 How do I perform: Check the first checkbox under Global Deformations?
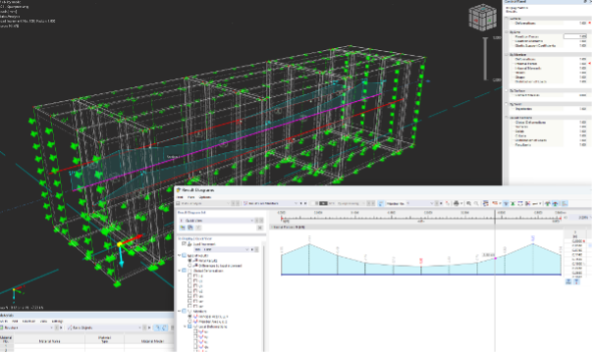pyautogui.click(x=189, y=276)
